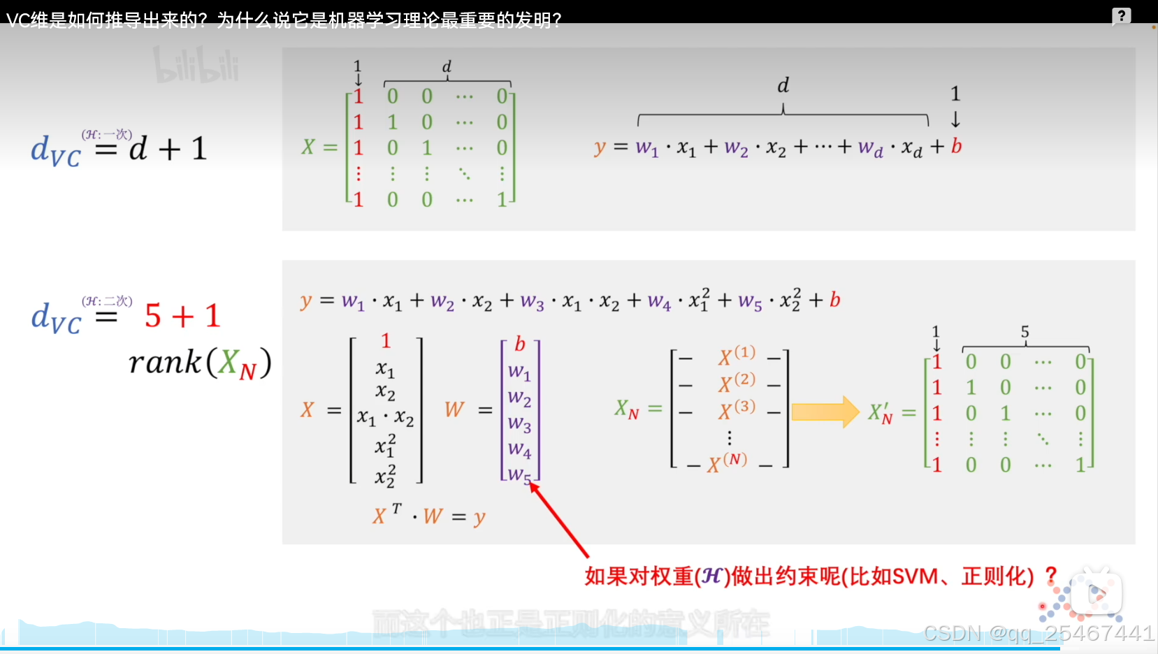The image size is (1158, 654).
Task: Expand the brace above the weight equation
Action: [x=783, y=112]
